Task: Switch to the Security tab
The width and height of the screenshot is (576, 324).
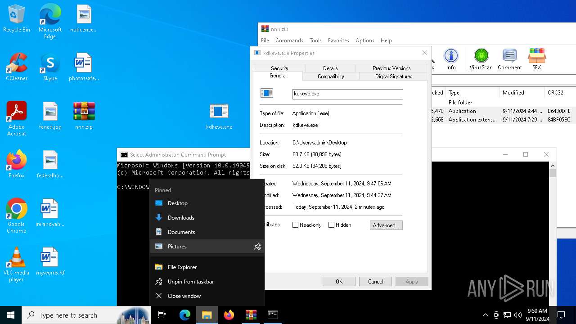Action: pos(279,68)
